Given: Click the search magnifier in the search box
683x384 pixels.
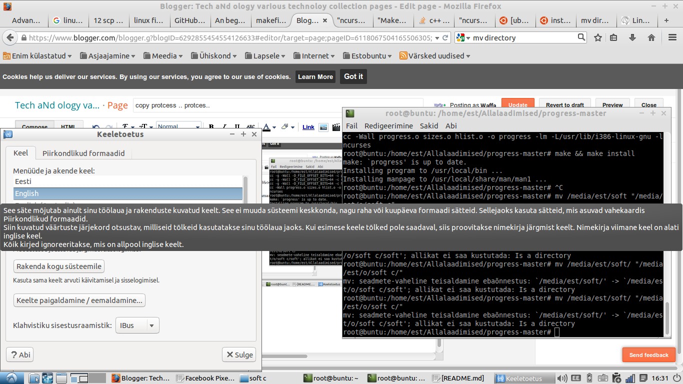Looking at the screenshot, I should (581, 37).
